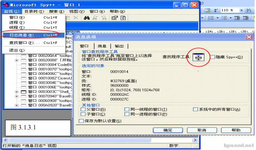Expand tree node 0003003C Shell_
This screenshot has height=150, width=256.
click(16, 92)
